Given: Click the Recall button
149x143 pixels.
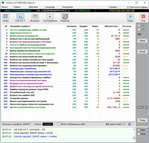Looking at the screenshot, I should point(142,52).
